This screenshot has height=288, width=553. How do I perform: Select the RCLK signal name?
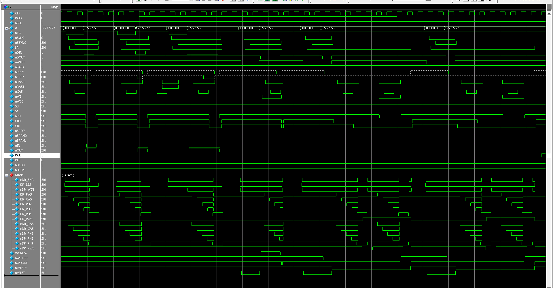point(18,18)
